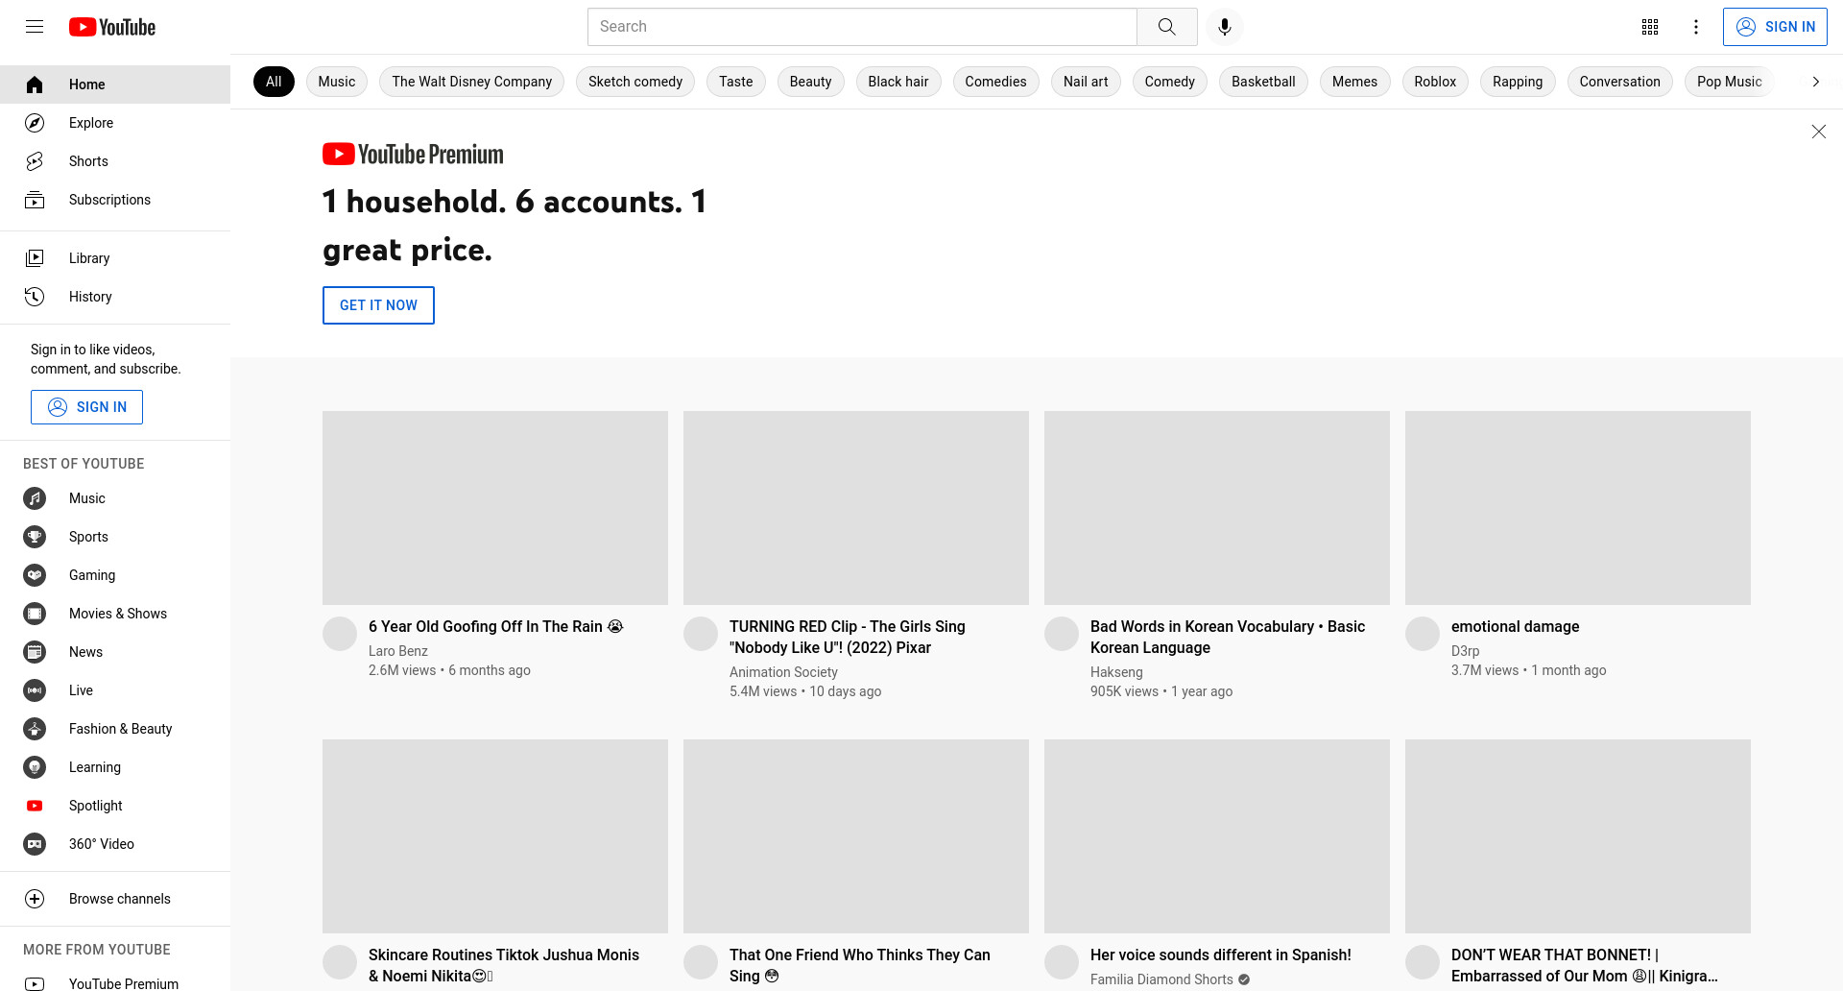Open Subscriptions in the sidebar
Image resolution: width=1843 pixels, height=991 pixels.
115,200
